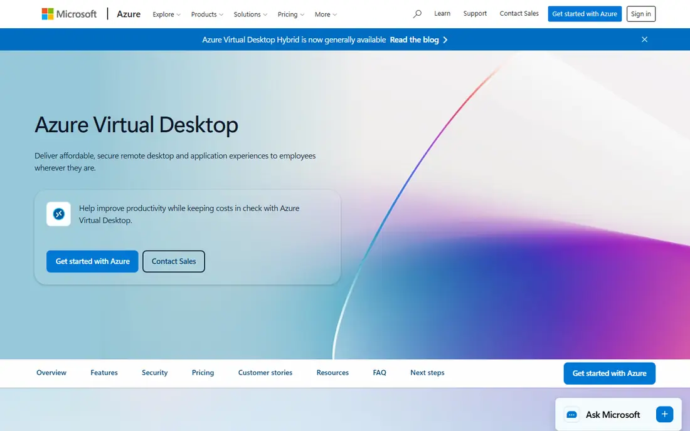The height and width of the screenshot is (431, 690).
Task: Open the Resources section tab
Action: coord(332,373)
